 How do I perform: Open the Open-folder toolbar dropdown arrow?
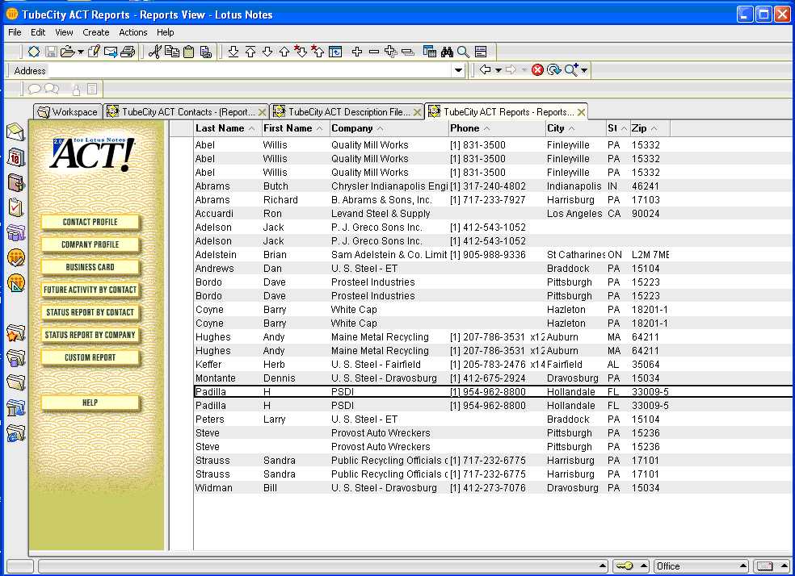coord(81,52)
